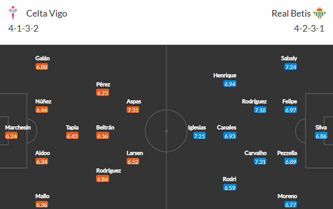Click the Celta Vigo club crest icon
The height and width of the screenshot is (209, 333).
pyautogui.click(x=13, y=13)
